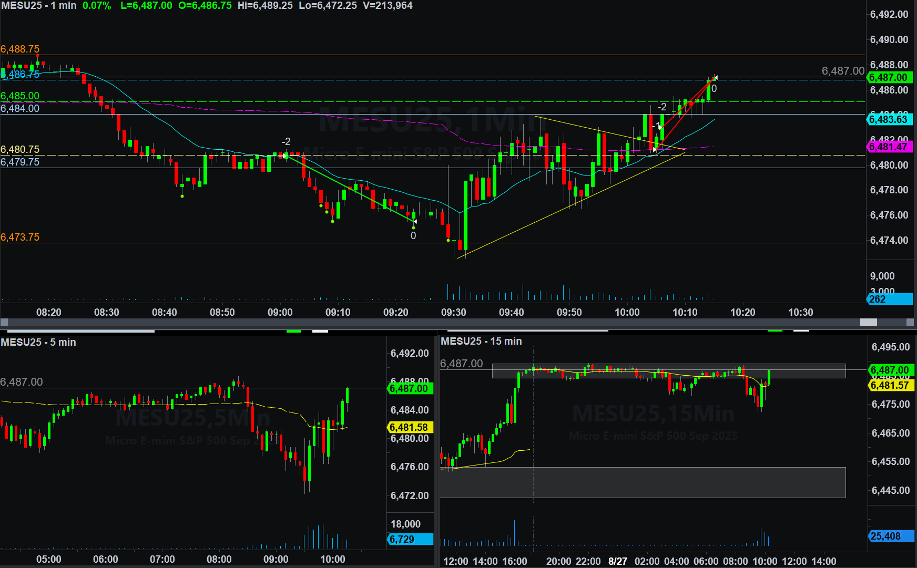The height and width of the screenshot is (568, 917).
Task: Select the lower gray rectangle zone on 15 min chart
Action: (643, 482)
